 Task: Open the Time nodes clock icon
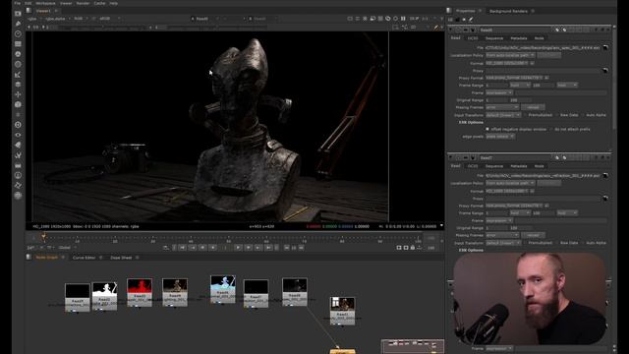18,33
